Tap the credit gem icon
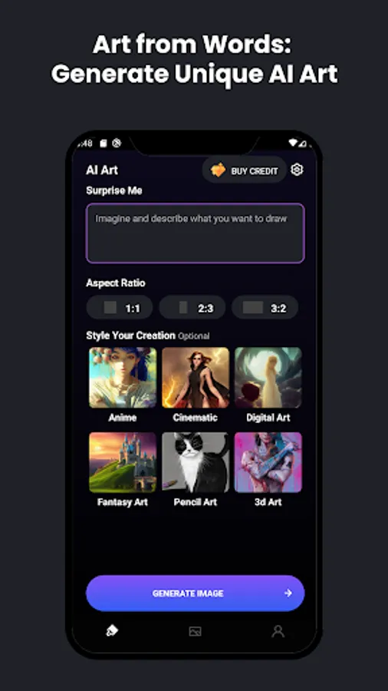 pos(219,170)
